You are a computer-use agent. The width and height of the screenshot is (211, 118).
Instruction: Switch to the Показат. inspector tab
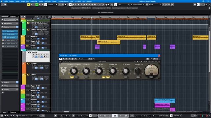click(13, 16)
